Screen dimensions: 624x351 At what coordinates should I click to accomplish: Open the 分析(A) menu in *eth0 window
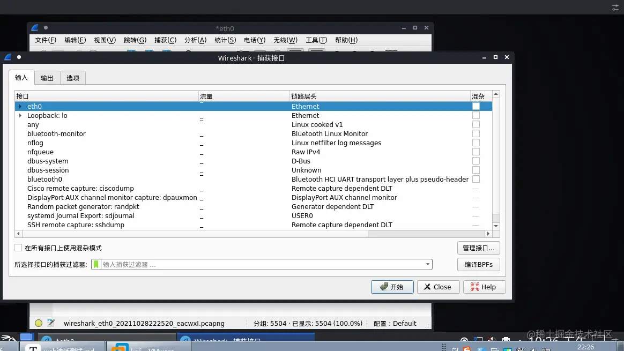[x=195, y=40]
